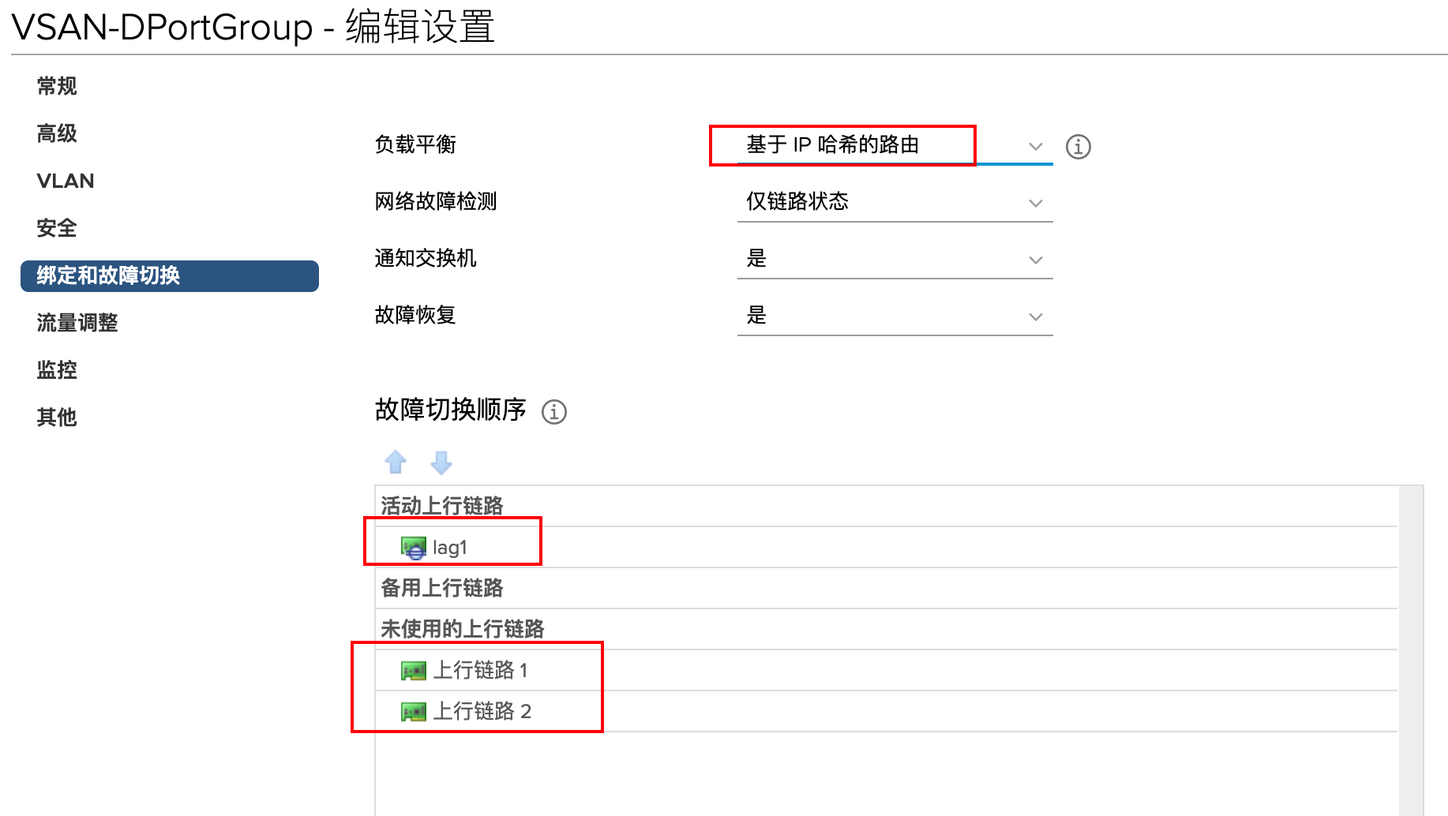Viewport: 1448px width, 816px height.
Task: Click the failover order info icon
Action: (553, 412)
